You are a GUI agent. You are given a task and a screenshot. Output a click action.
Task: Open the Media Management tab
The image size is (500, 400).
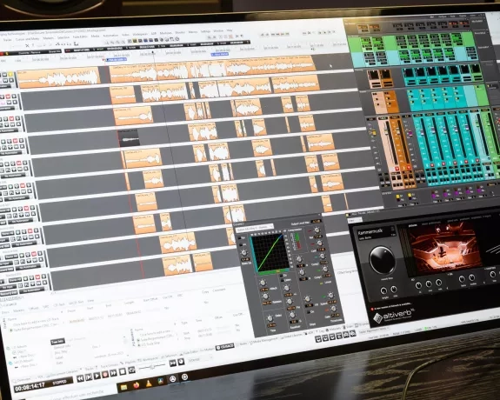pos(263,340)
